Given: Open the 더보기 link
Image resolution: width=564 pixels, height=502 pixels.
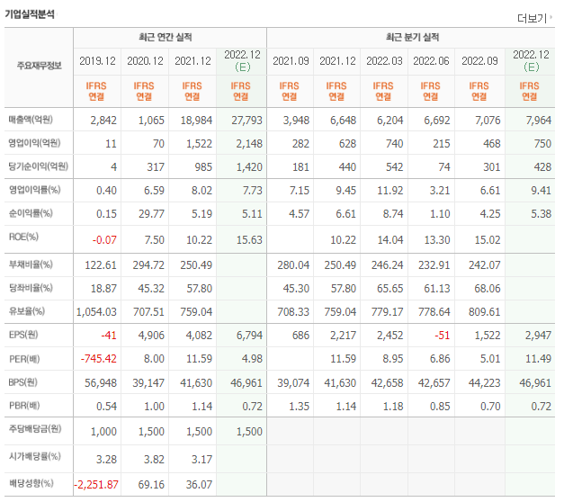Looking at the screenshot, I should tap(533, 18).
